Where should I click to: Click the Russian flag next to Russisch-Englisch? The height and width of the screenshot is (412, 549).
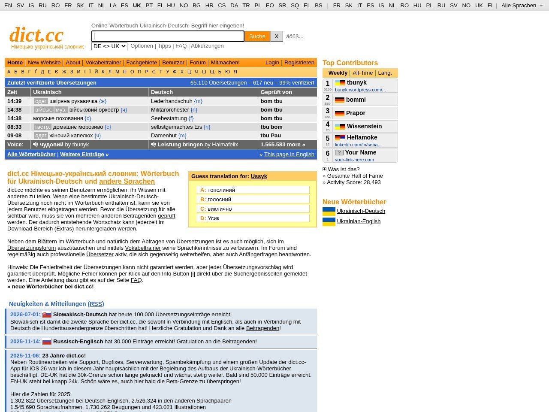tap(47, 342)
